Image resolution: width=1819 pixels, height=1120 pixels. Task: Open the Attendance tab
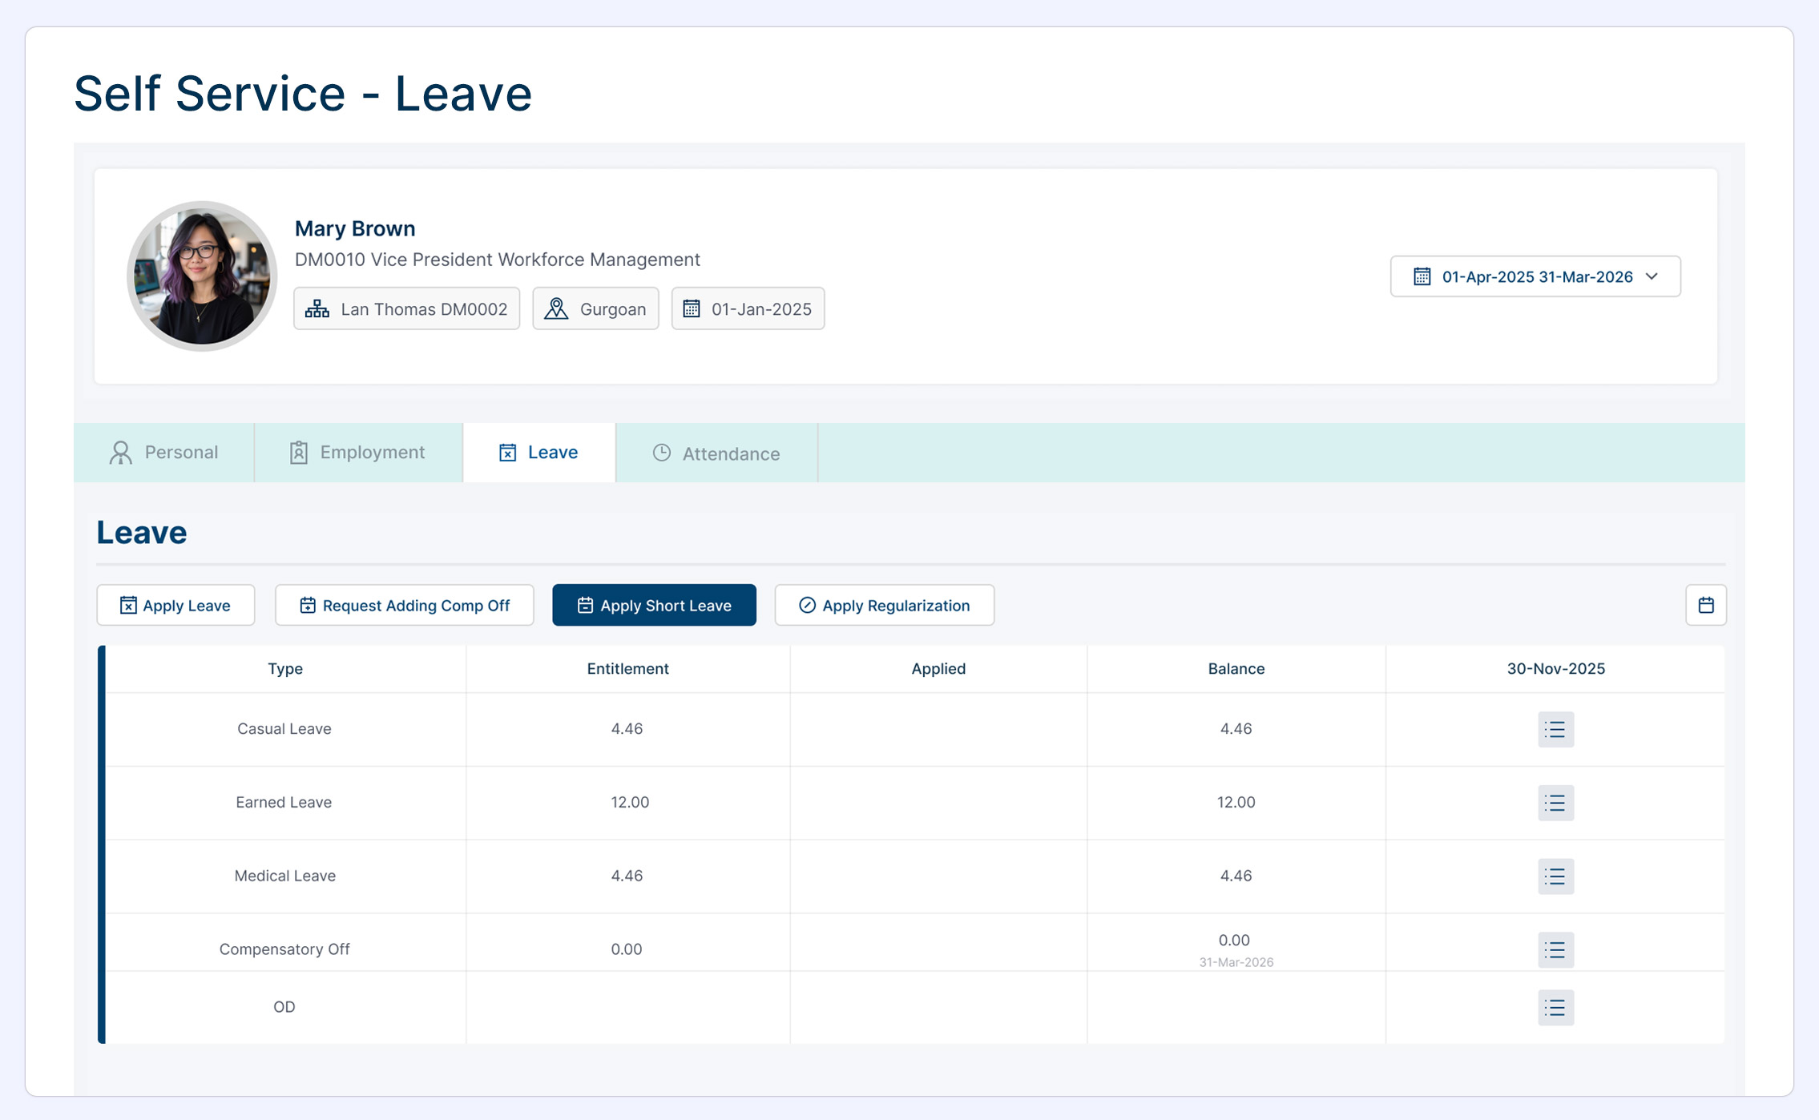716,453
